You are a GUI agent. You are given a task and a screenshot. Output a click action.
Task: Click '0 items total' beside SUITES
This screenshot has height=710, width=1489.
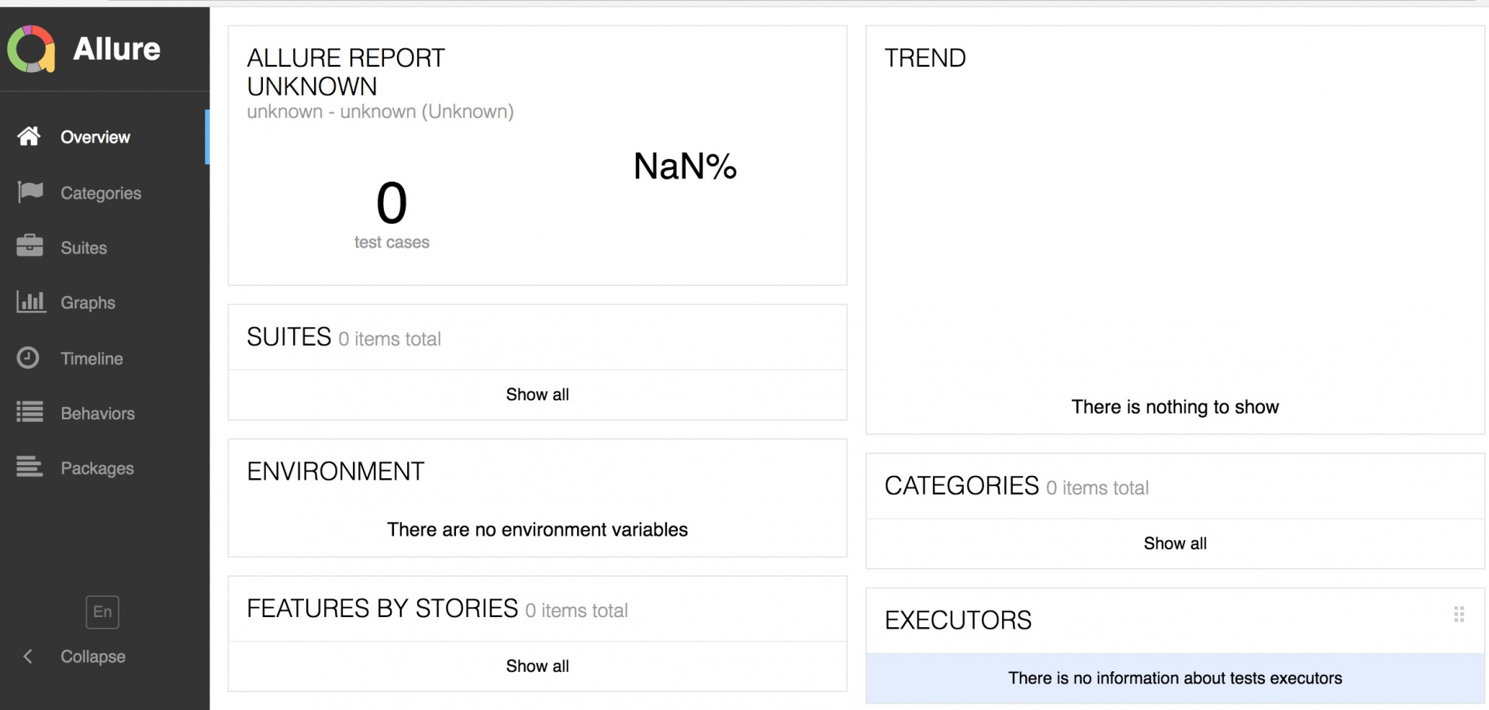click(x=389, y=339)
